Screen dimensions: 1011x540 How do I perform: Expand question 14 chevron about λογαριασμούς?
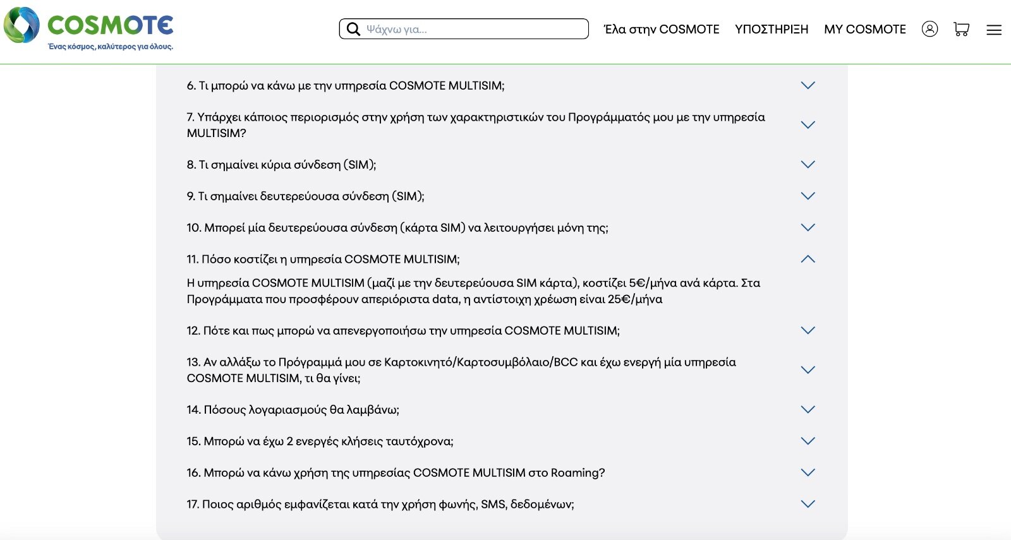coord(808,409)
